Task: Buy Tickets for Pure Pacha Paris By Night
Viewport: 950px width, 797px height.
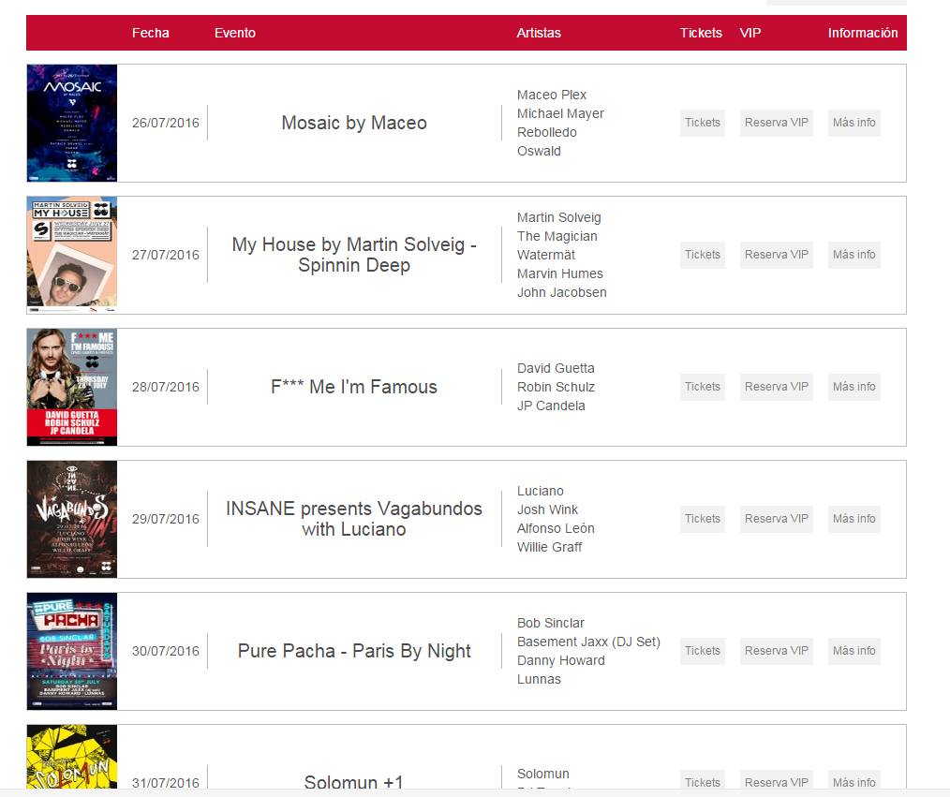Action: pyautogui.click(x=703, y=651)
